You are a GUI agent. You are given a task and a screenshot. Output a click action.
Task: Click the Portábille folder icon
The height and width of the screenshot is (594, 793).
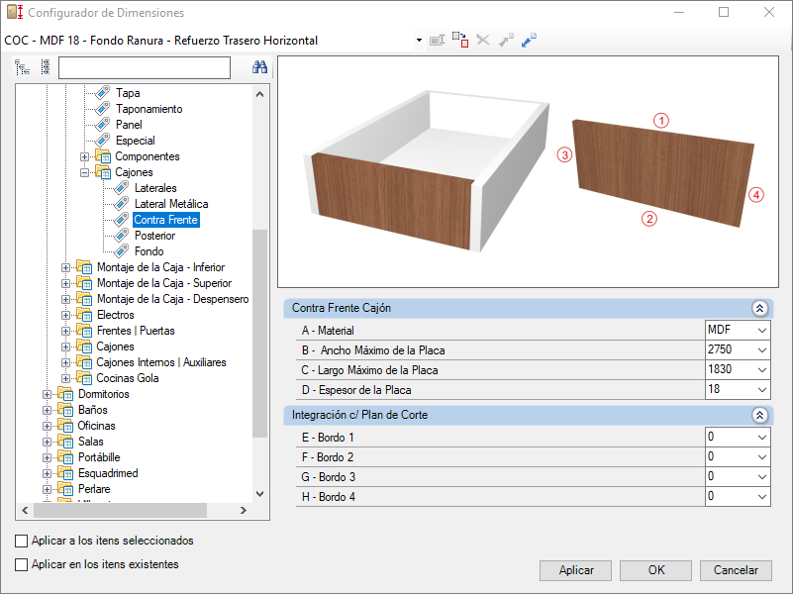click(x=65, y=457)
